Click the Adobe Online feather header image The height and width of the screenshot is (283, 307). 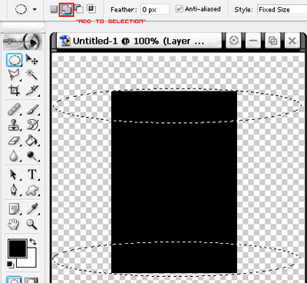pos(22,42)
